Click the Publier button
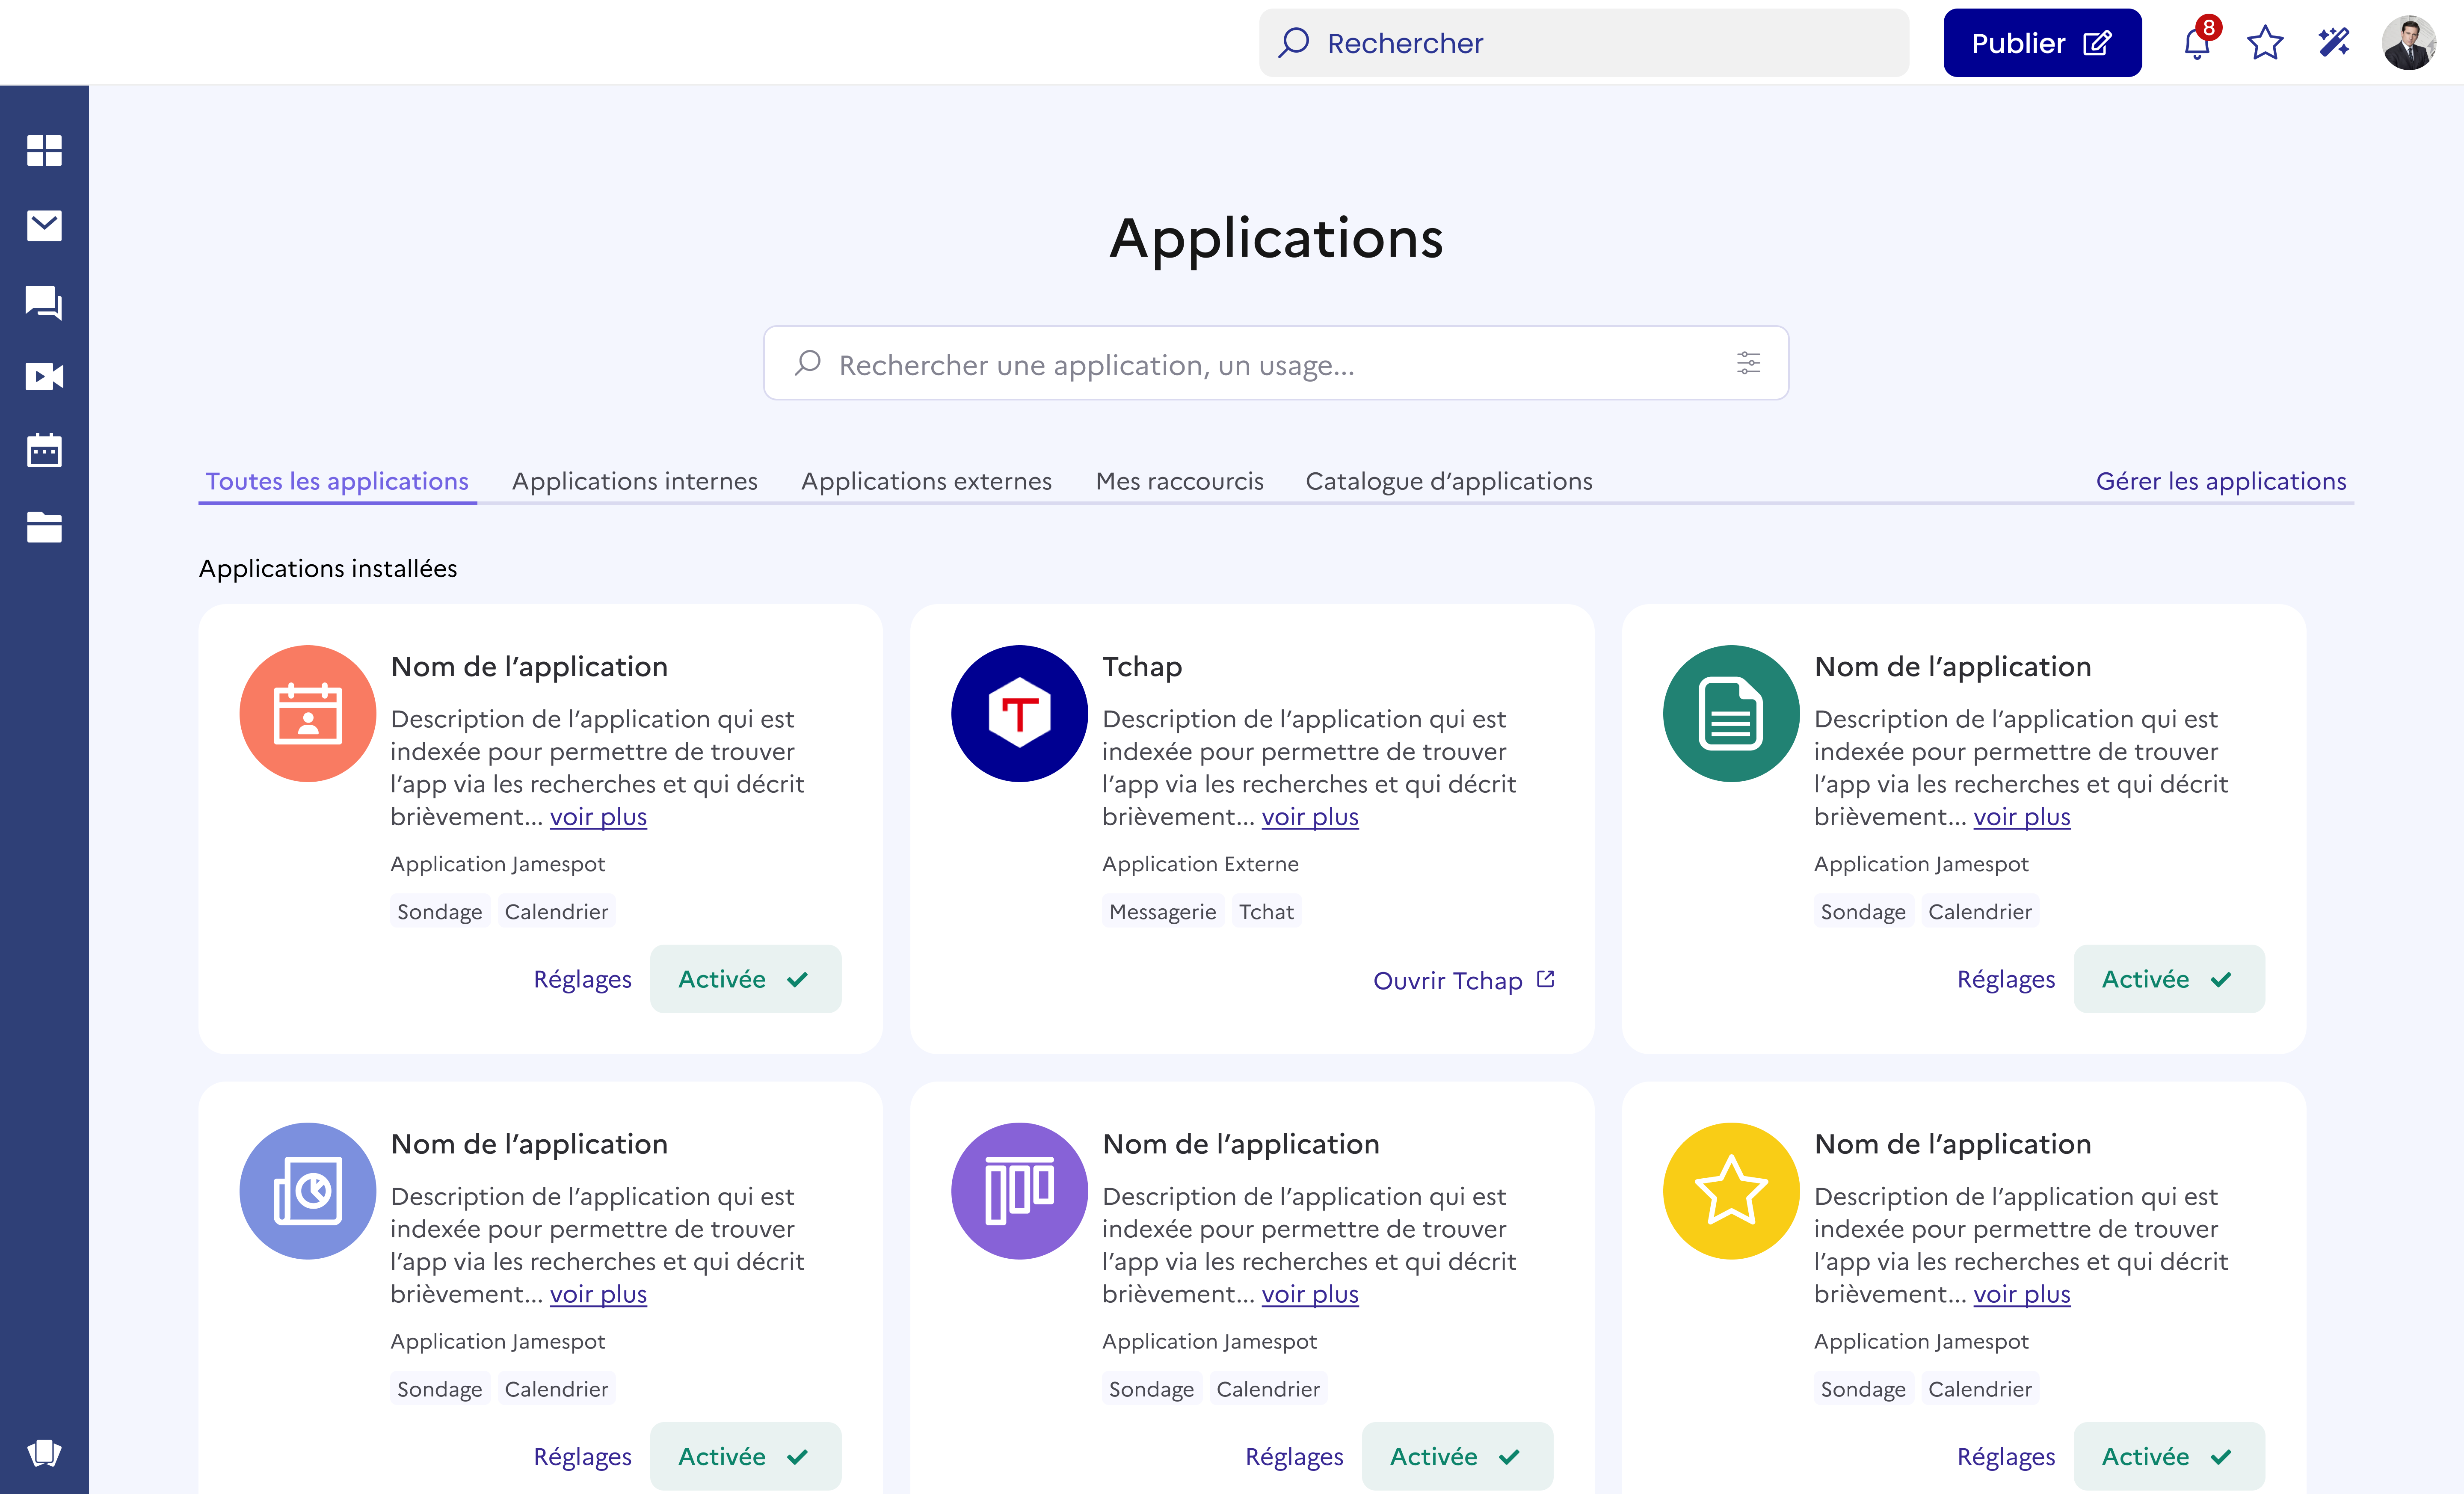2464x1494 pixels. point(2041,43)
